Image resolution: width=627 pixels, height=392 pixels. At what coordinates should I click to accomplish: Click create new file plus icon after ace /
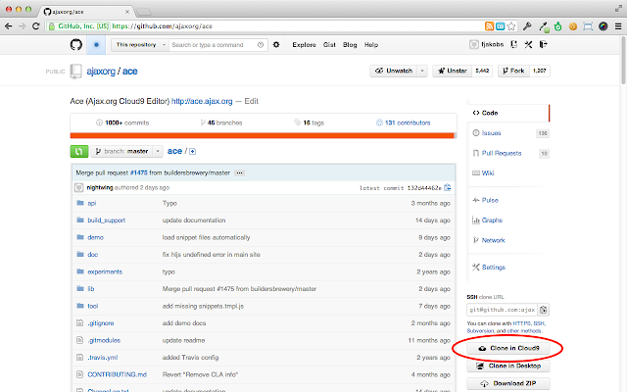click(x=192, y=151)
